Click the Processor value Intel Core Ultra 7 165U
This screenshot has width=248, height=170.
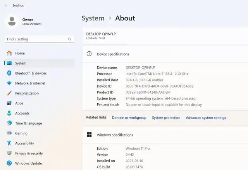coord(157,74)
